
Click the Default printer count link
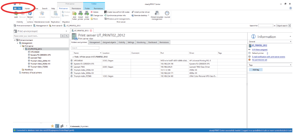coord(267,53)
